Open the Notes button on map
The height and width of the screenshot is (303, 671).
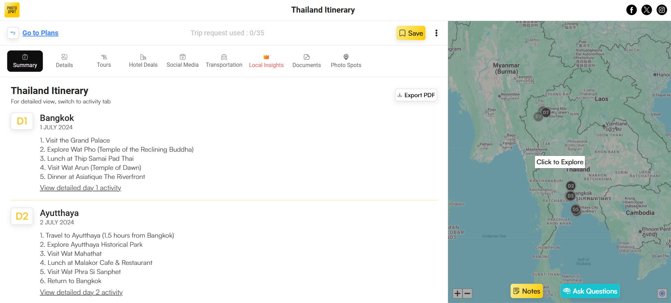tap(527, 291)
